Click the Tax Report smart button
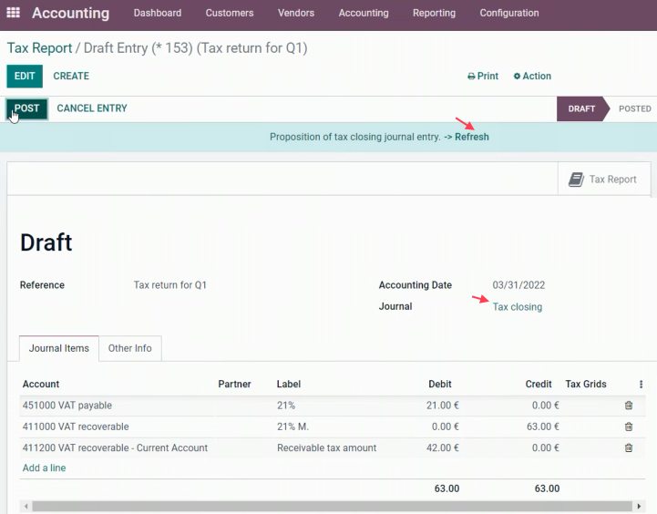The image size is (657, 514). point(604,179)
